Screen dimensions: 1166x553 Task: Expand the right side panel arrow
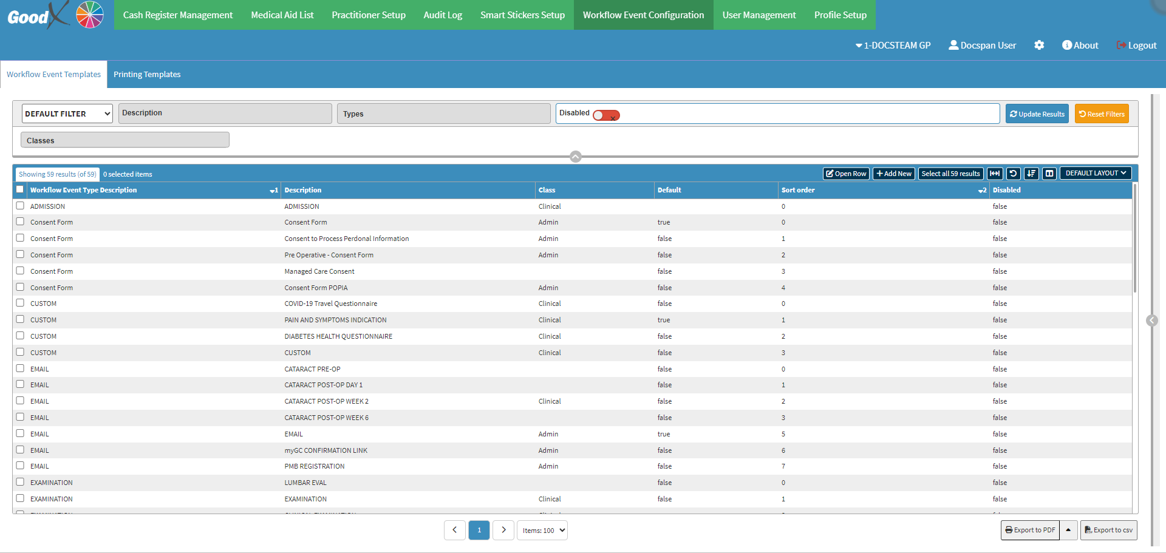coord(1151,321)
